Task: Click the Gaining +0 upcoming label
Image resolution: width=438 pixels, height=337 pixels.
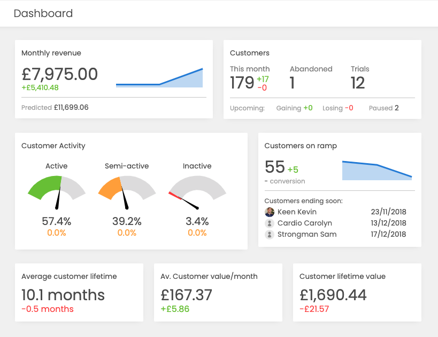Action: [294, 108]
